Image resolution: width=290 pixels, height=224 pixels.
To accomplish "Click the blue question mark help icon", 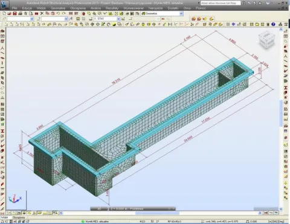I will pos(273,24).
